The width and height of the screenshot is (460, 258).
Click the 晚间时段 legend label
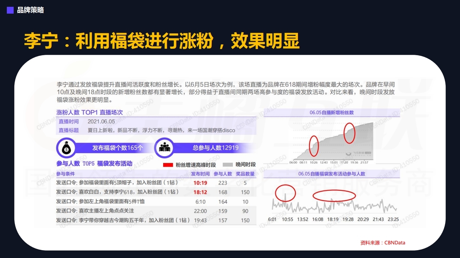point(246,164)
